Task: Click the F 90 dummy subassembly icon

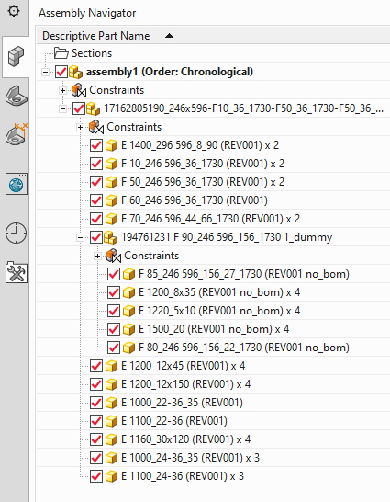Action: (x=111, y=237)
